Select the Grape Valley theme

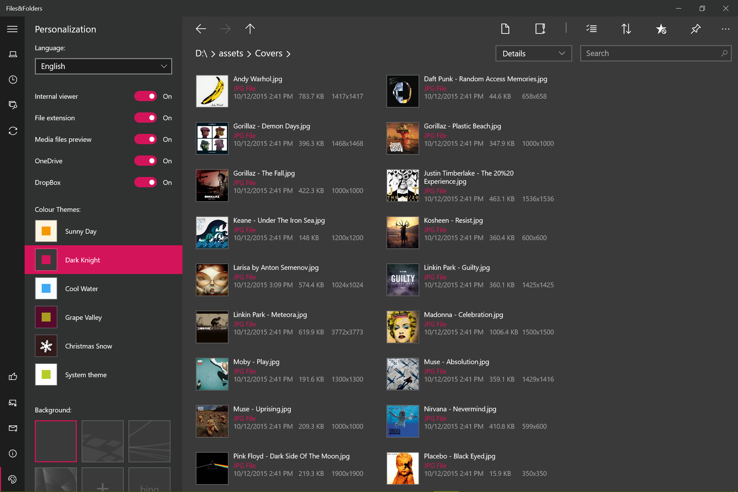[104, 317]
